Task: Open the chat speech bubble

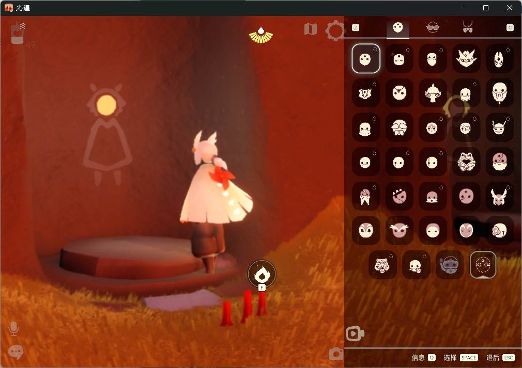Action: (x=16, y=351)
